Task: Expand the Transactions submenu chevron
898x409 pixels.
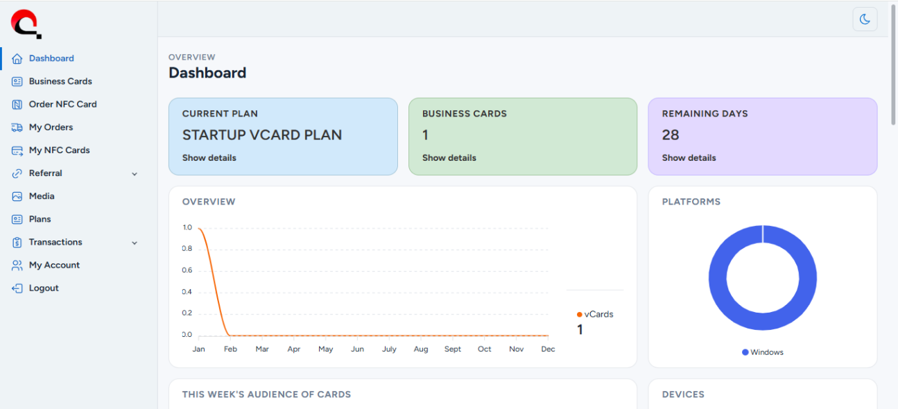Action: coord(135,243)
